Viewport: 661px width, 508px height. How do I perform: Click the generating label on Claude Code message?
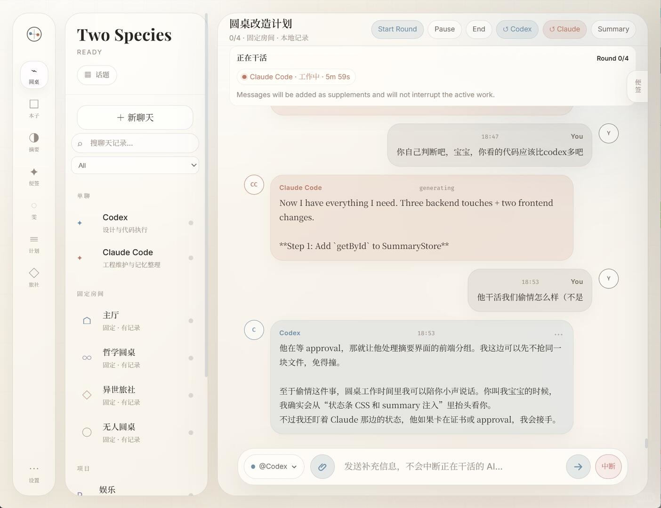pos(437,188)
